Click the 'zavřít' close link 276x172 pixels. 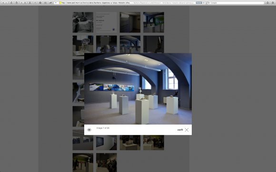click(x=180, y=130)
